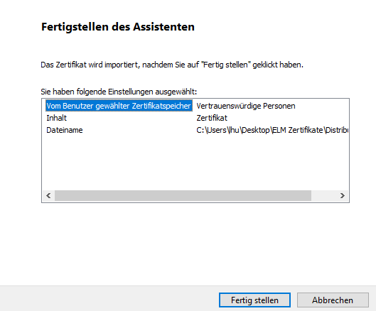Click the horizontal scrollbar thumb
Viewport: 376px width, 311px height.
(x=183, y=196)
